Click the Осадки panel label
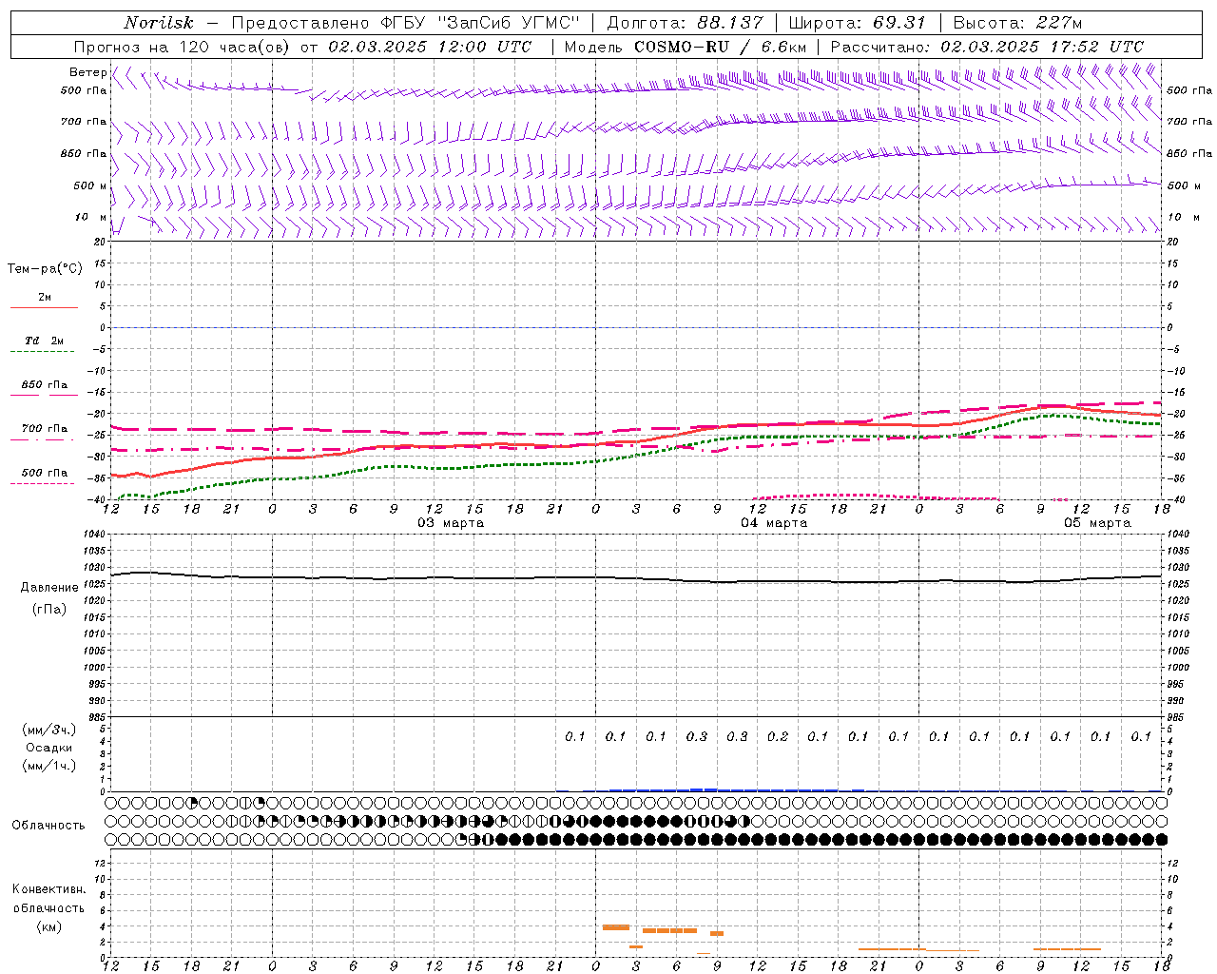 [x=48, y=748]
